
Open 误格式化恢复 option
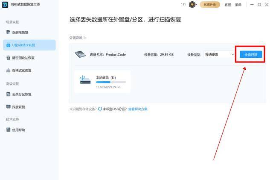29,71
